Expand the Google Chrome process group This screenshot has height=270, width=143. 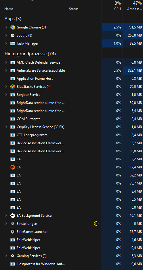(6, 27)
